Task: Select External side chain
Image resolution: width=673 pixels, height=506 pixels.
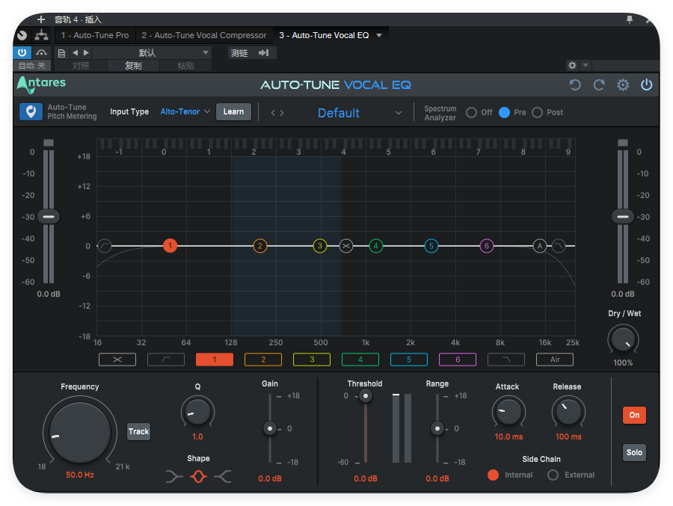Action: 553,475
